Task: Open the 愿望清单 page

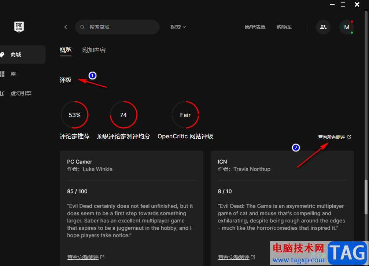Action: point(255,27)
